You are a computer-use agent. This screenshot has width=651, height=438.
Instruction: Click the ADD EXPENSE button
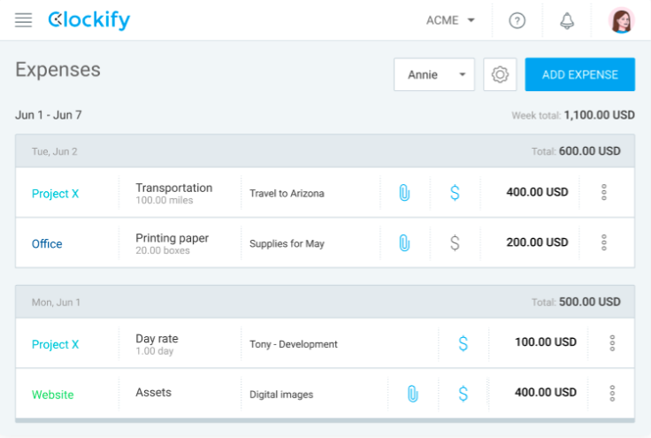[579, 75]
